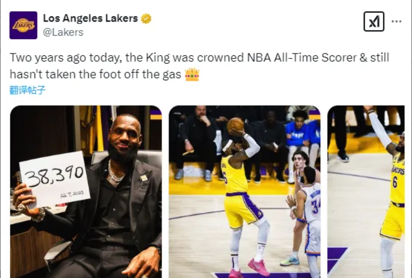Viewport: 412px width, 278px height.
Task: Click the number 34 white jersey defender
Action: tap(311, 205)
